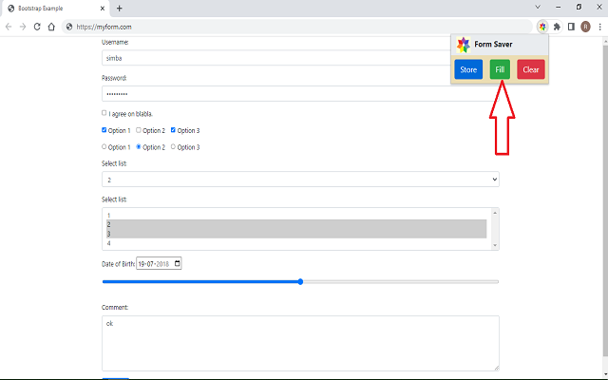Check the 'I agree on blabla' checkbox

click(x=104, y=113)
